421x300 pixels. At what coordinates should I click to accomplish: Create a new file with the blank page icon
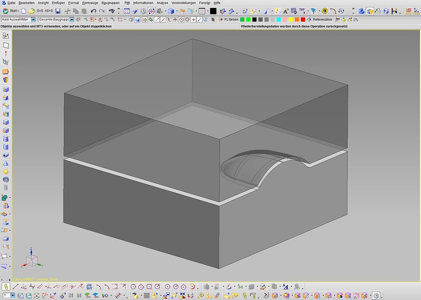(x=24, y=11)
